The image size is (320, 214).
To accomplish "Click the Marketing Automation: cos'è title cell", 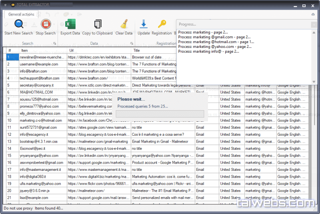I will coord(163,176).
